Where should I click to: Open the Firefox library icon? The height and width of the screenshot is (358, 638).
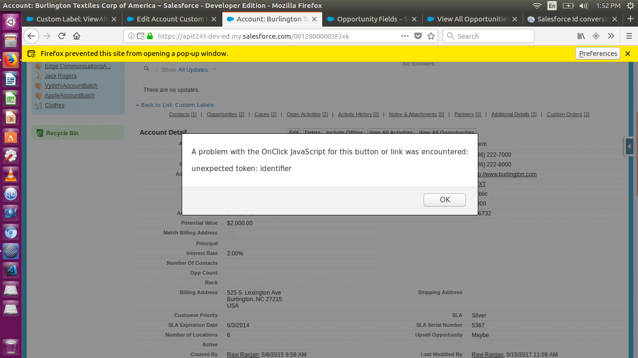[581, 36]
